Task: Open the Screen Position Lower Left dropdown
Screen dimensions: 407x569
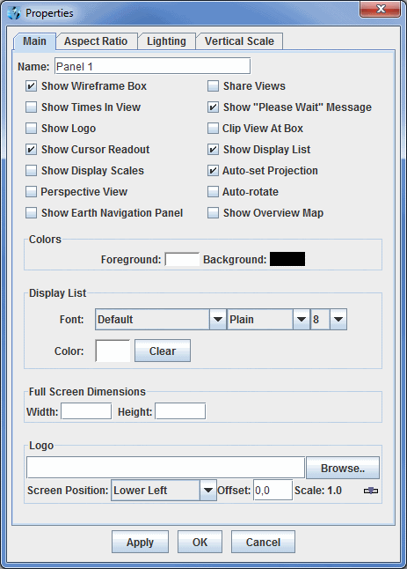Action: 164,491
